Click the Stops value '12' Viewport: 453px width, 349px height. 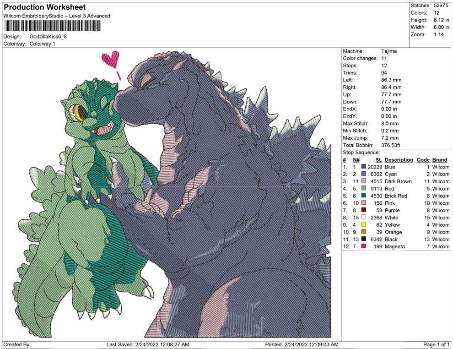(x=384, y=65)
